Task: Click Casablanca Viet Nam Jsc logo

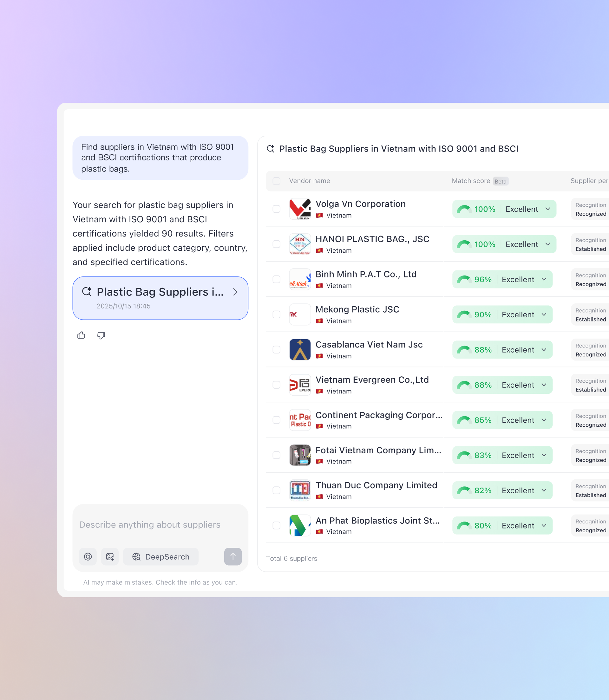Action: coord(300,349)
